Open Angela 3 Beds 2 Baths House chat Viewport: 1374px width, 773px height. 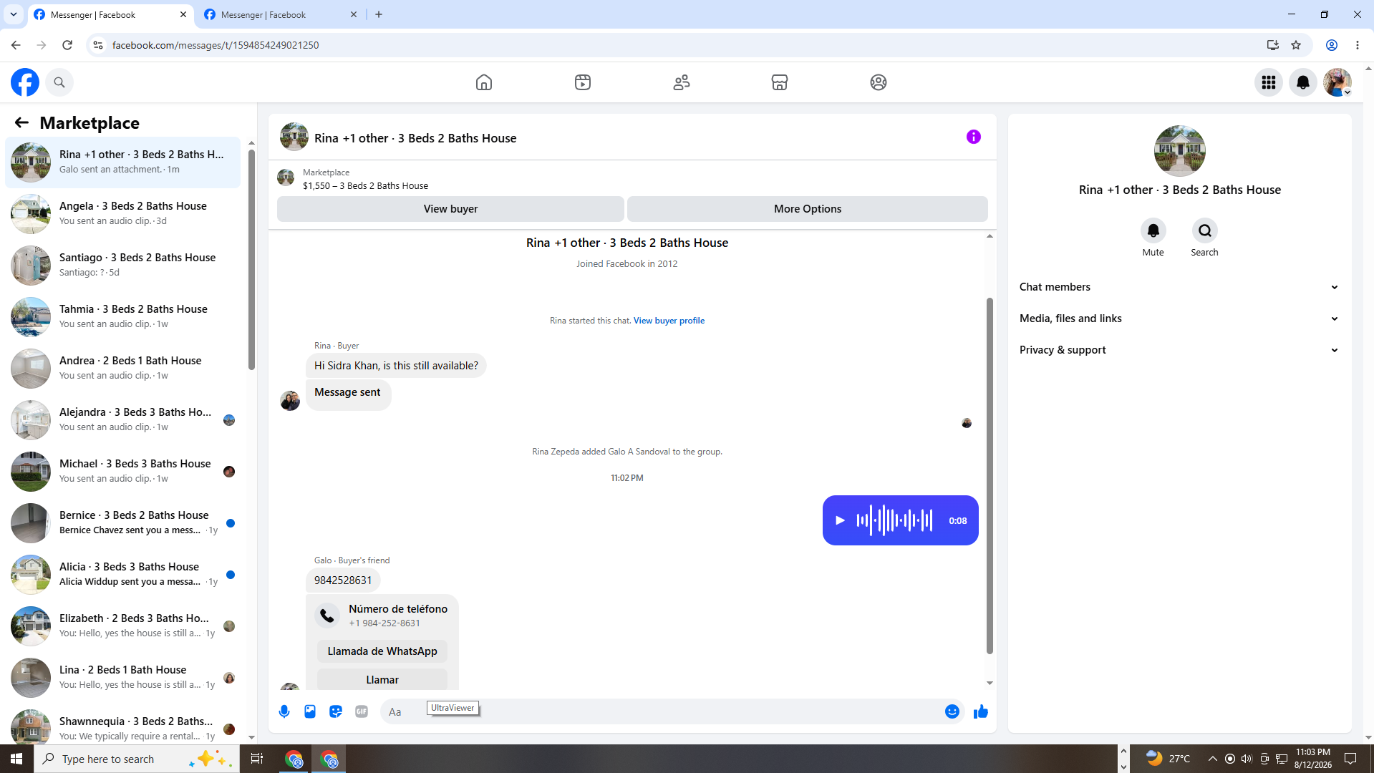pos(123,213)
